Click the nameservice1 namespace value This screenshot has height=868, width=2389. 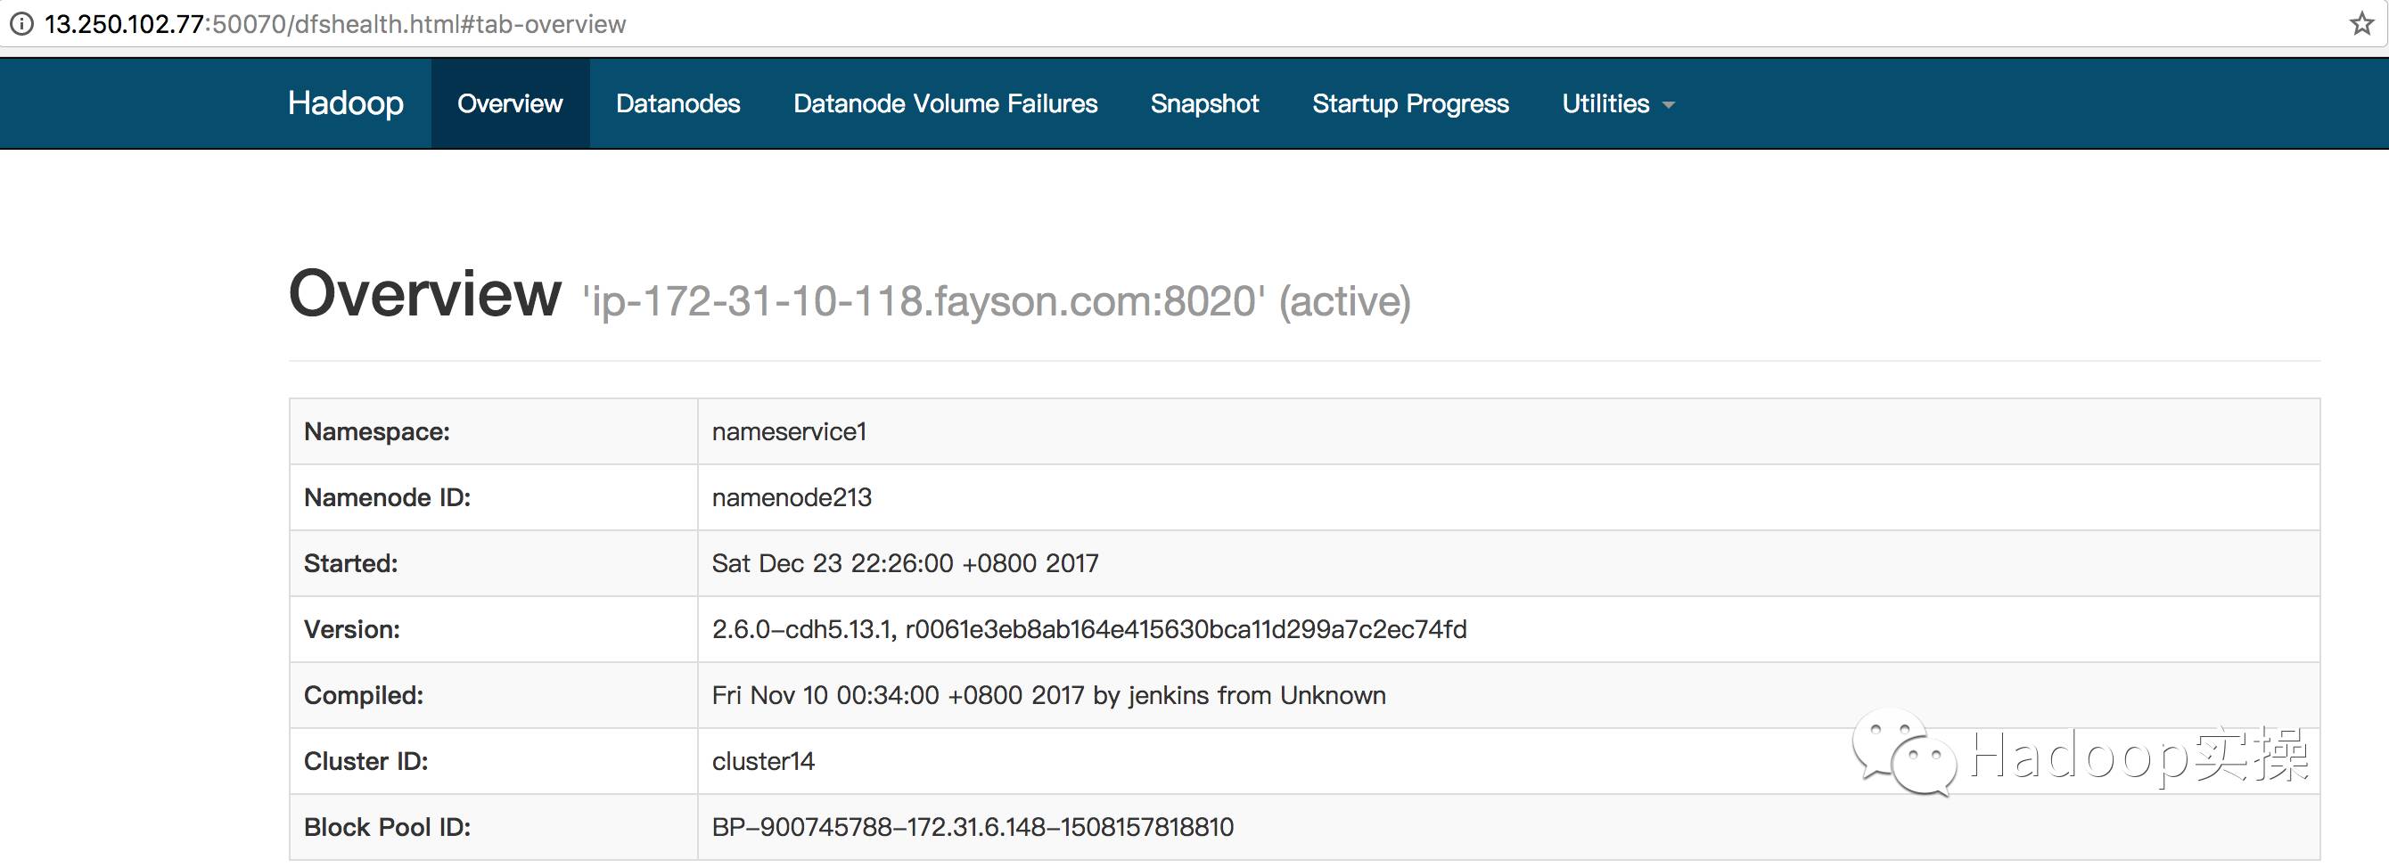(x=789, y=432)
